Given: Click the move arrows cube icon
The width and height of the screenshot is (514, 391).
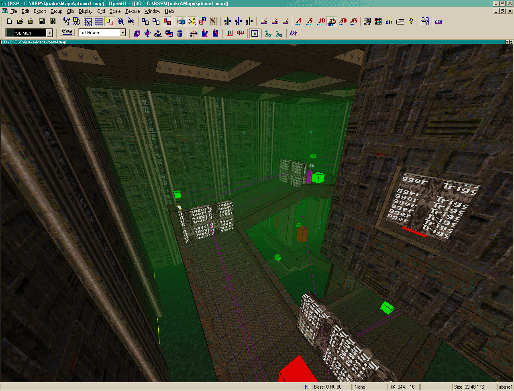Looking at the screenshot, I should (x=147, y=33).
